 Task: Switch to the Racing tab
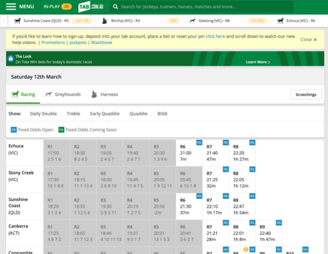(x=23, y=94)
